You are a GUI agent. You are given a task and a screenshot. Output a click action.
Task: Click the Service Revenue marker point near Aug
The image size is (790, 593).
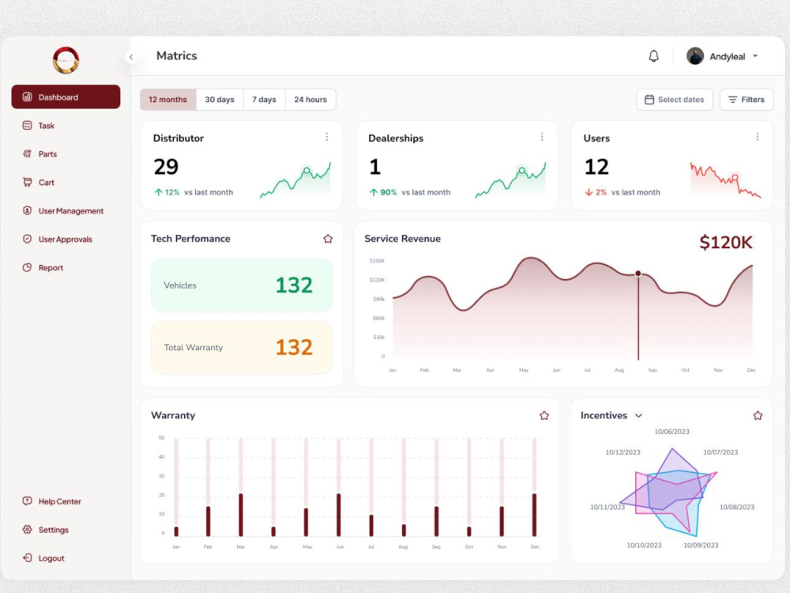[x=638, y=274]
